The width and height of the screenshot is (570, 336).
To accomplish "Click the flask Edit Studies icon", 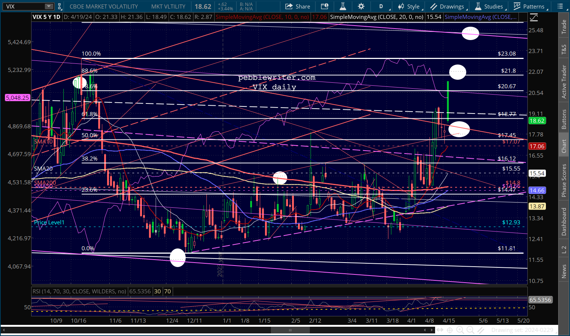I will 343,6.
